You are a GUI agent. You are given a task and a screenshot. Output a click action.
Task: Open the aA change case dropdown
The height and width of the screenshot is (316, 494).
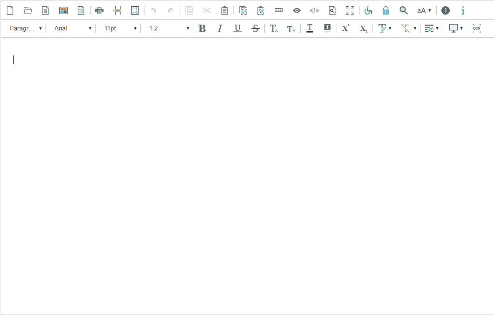click(424, 10)
